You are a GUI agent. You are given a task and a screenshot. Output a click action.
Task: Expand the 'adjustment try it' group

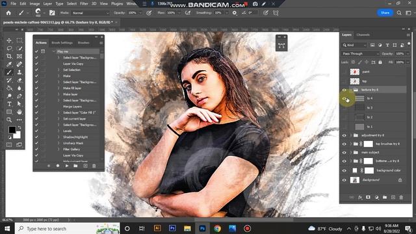[351, 136]
